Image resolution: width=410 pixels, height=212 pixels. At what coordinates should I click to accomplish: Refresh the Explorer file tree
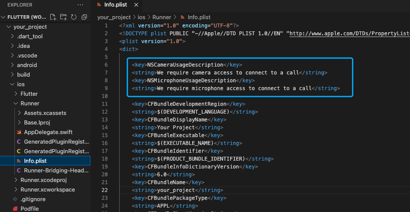coord(73,17)
